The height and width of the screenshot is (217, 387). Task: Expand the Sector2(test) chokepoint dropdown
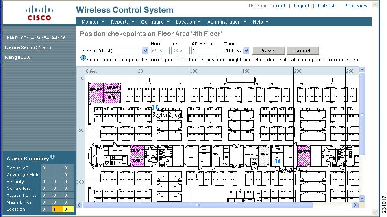[x=145, y=51]
